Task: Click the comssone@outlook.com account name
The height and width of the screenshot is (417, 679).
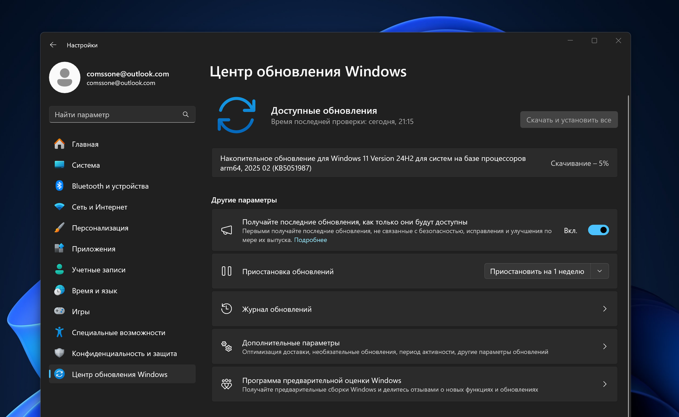Action: point(128,74)
